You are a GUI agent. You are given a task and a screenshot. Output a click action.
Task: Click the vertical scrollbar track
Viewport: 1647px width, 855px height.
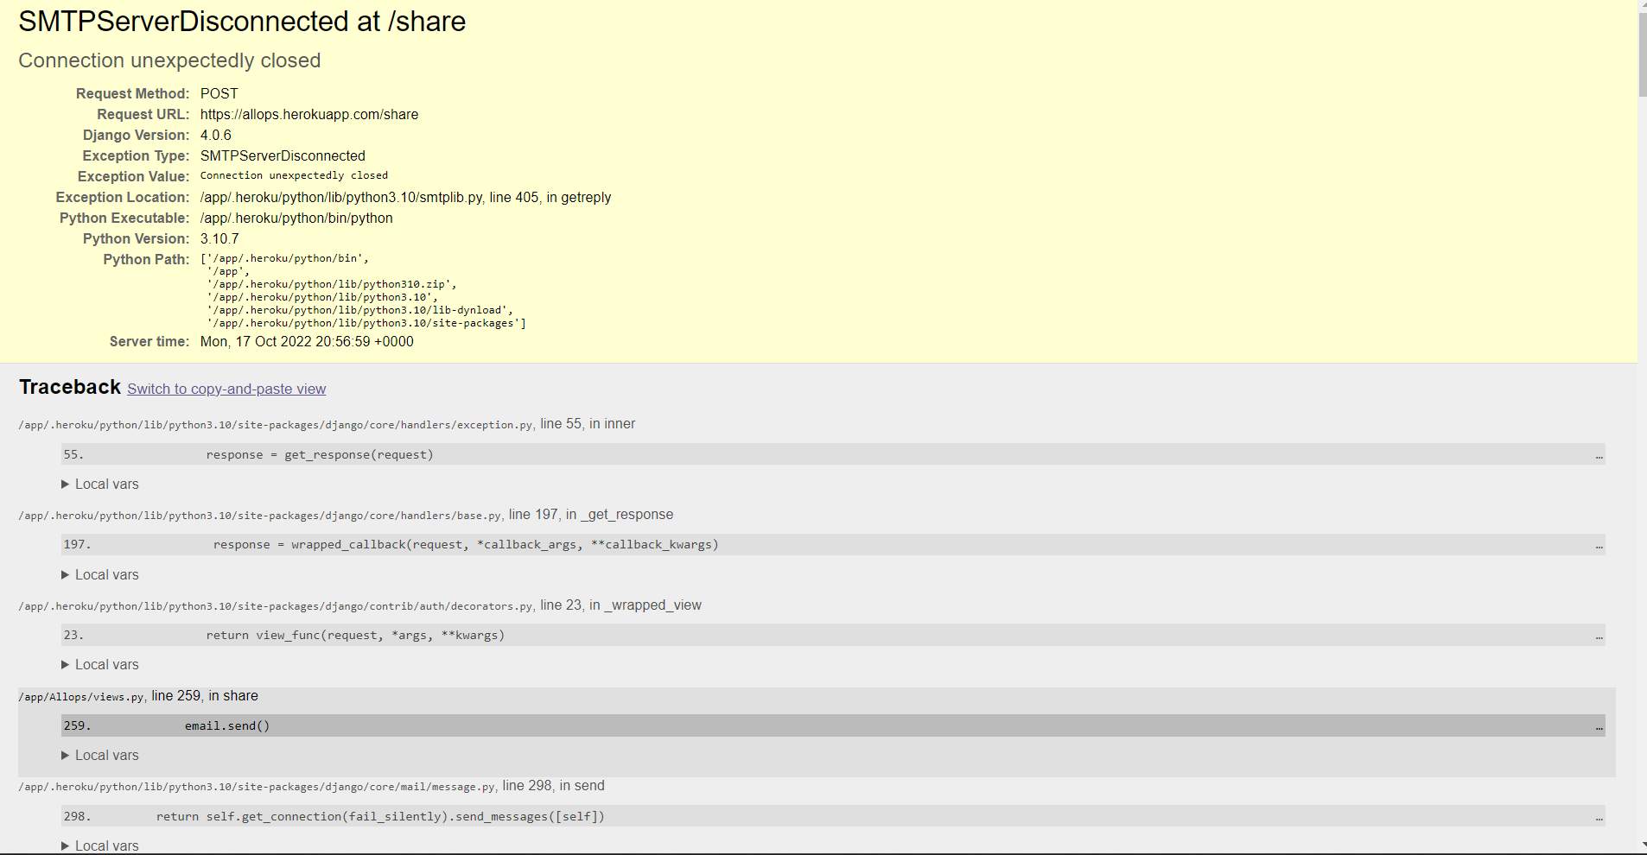[1640, 432]
